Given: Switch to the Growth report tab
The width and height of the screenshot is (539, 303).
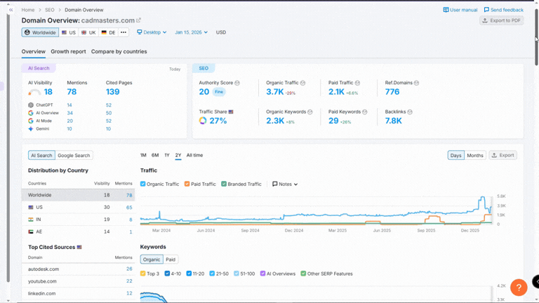Looking at the screenshot, I should click(x=68, y=51).
